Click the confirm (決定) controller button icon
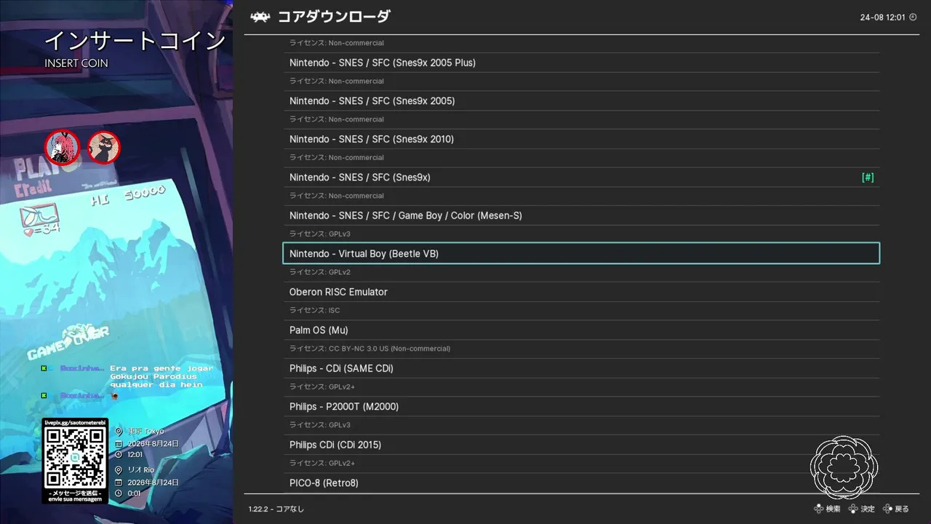The height and width of the screenshot is (524, 931). click(853, 509)
